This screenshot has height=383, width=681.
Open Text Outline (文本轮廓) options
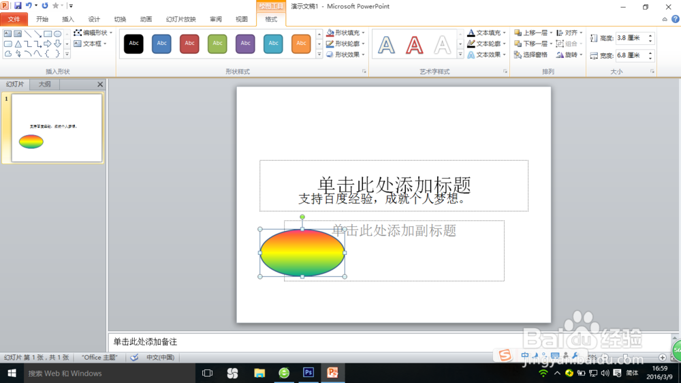486,44
